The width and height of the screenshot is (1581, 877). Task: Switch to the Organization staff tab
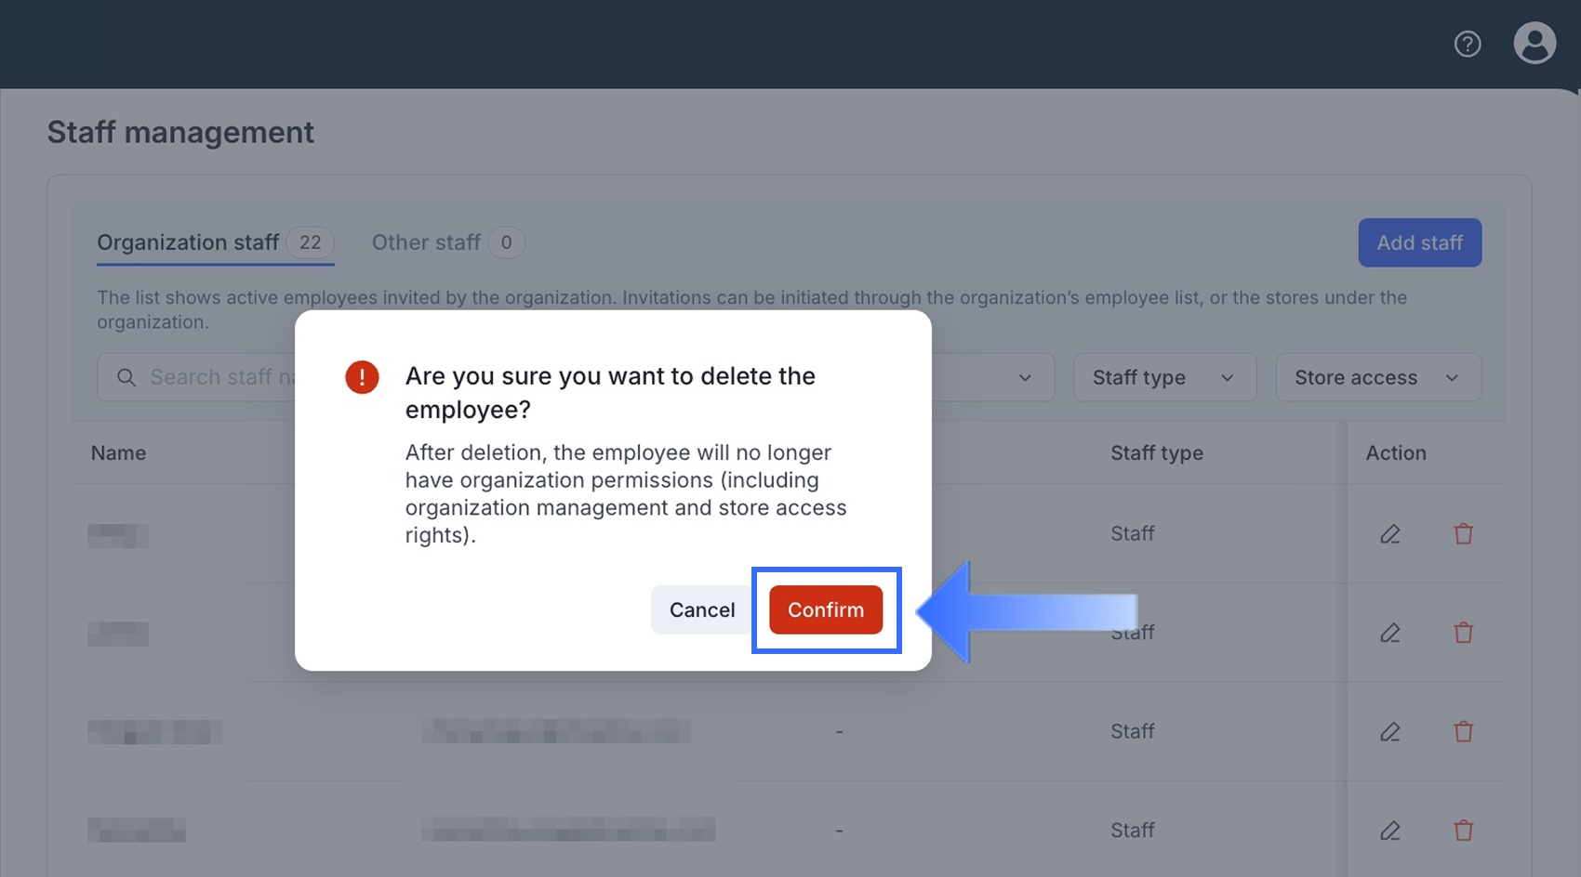(189, 242)
